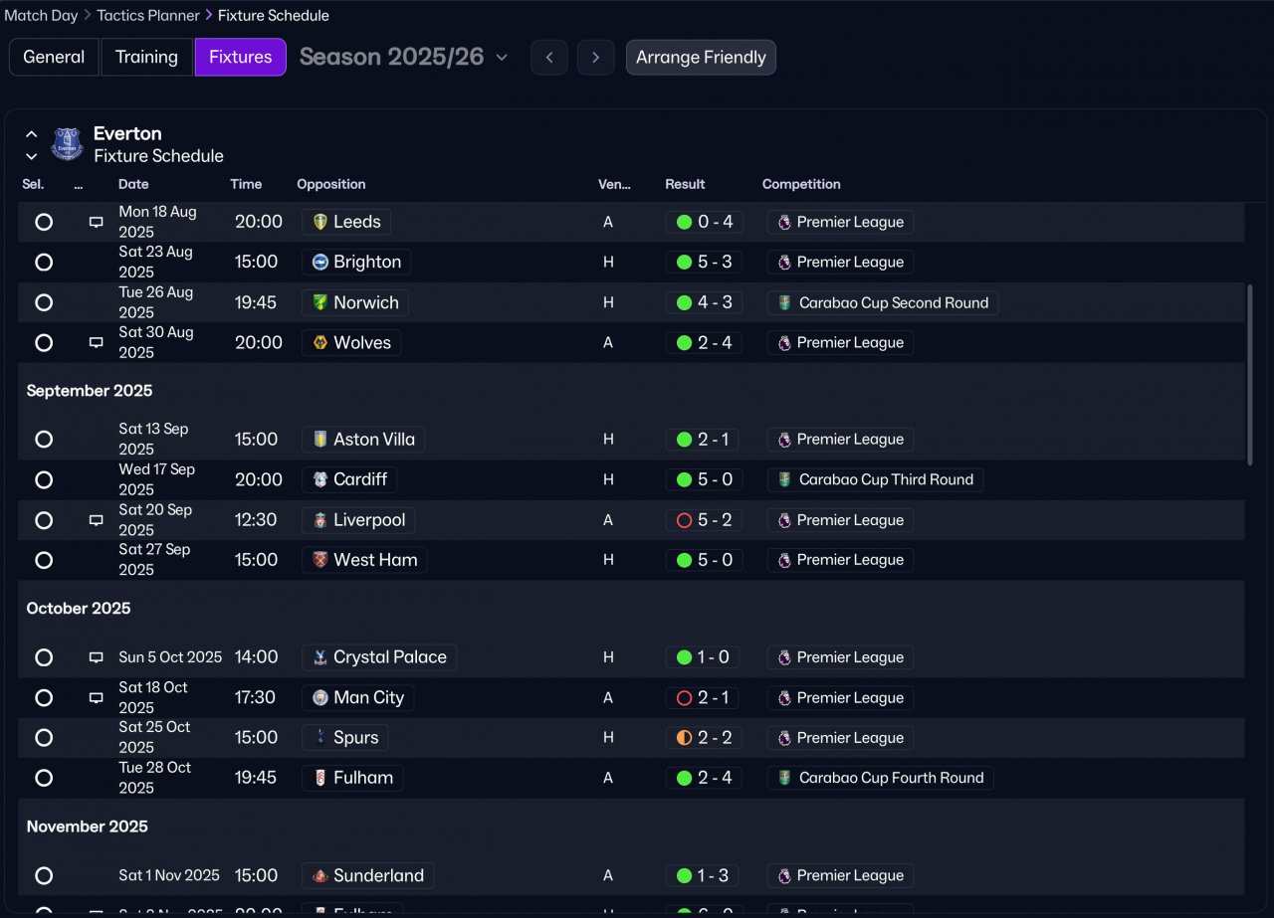
Task: Click the Fixture Schedule breadcrumb item
Action: tap(274, 16)
